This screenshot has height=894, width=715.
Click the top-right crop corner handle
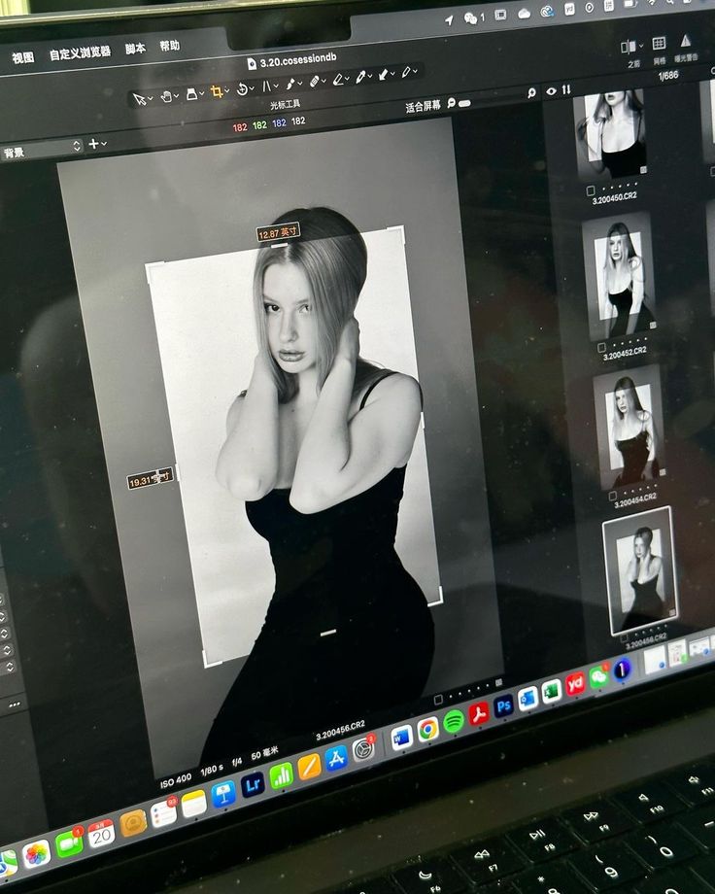pos(397,233)
